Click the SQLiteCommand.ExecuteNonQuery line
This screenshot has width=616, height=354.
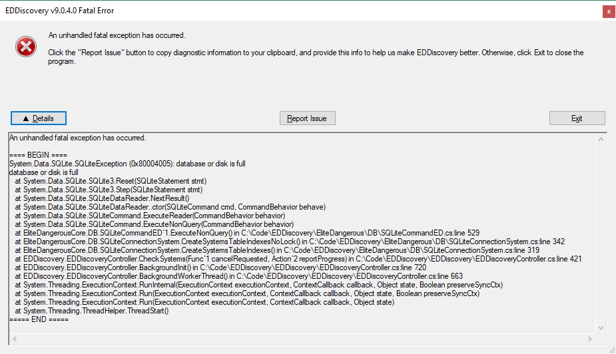click(154, 224)
